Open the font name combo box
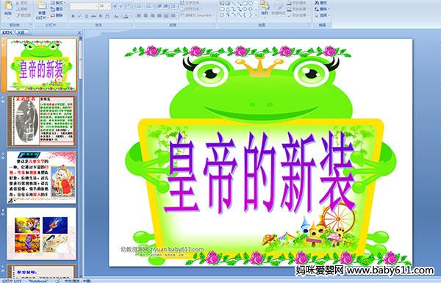Viewport: 441px width, 283px height. (x=84, y=6)
